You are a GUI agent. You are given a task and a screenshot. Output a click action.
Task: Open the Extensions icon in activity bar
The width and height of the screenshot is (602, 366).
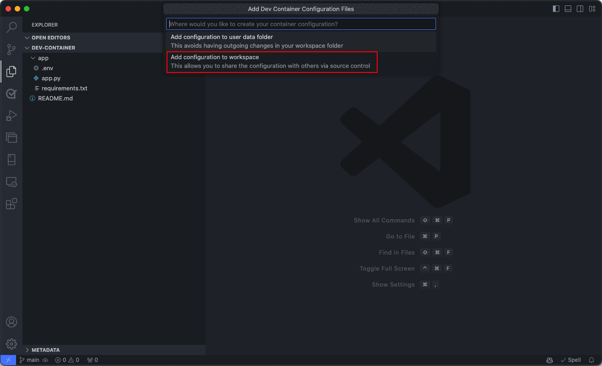(12, 203)
